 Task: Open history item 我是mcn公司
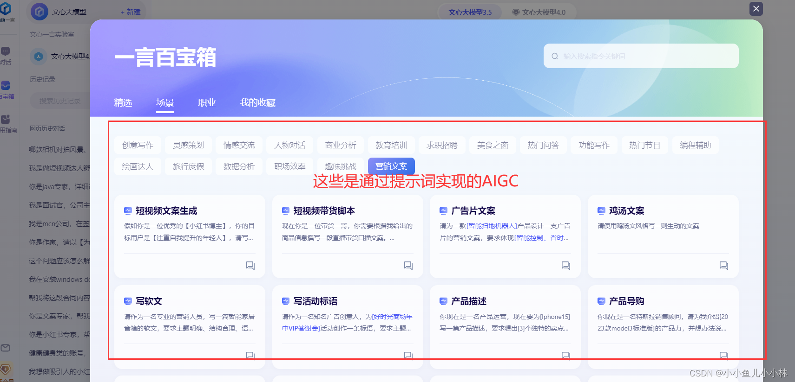point(59,223)
